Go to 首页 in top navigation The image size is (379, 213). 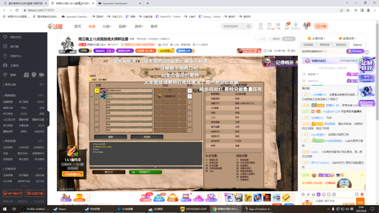tap(78, 27)
